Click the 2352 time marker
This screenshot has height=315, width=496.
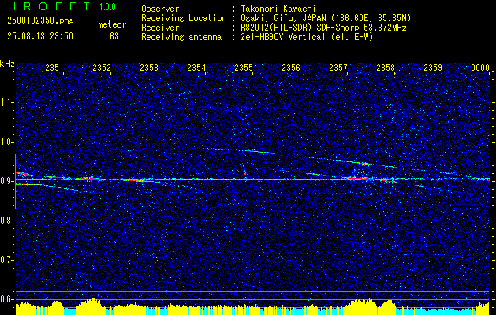click(102, 67)
